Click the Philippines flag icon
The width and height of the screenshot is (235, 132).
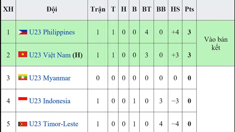(x=23, y=32)
